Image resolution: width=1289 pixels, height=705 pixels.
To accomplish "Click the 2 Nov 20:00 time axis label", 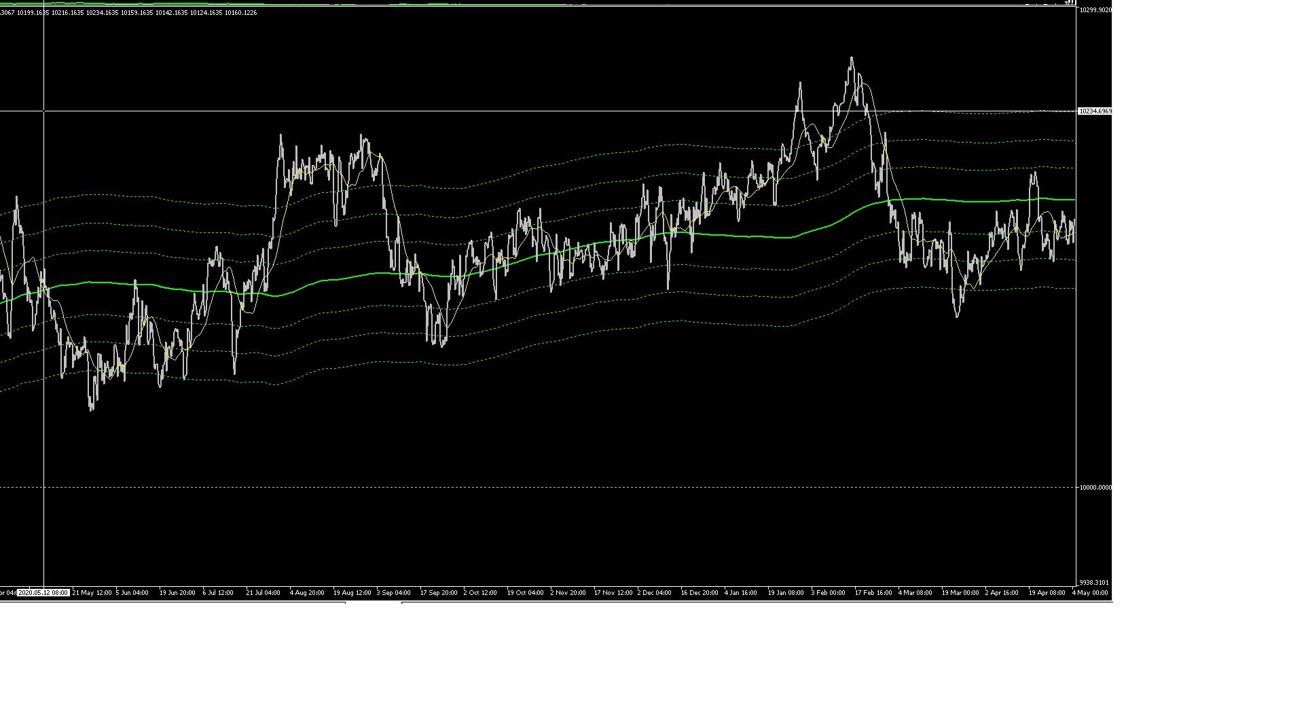I will click(568, 592).
